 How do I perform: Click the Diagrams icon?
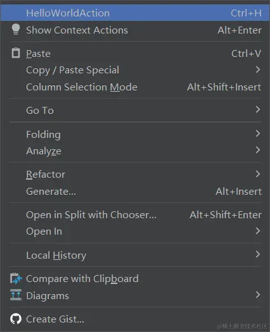(x=16, y=295)
